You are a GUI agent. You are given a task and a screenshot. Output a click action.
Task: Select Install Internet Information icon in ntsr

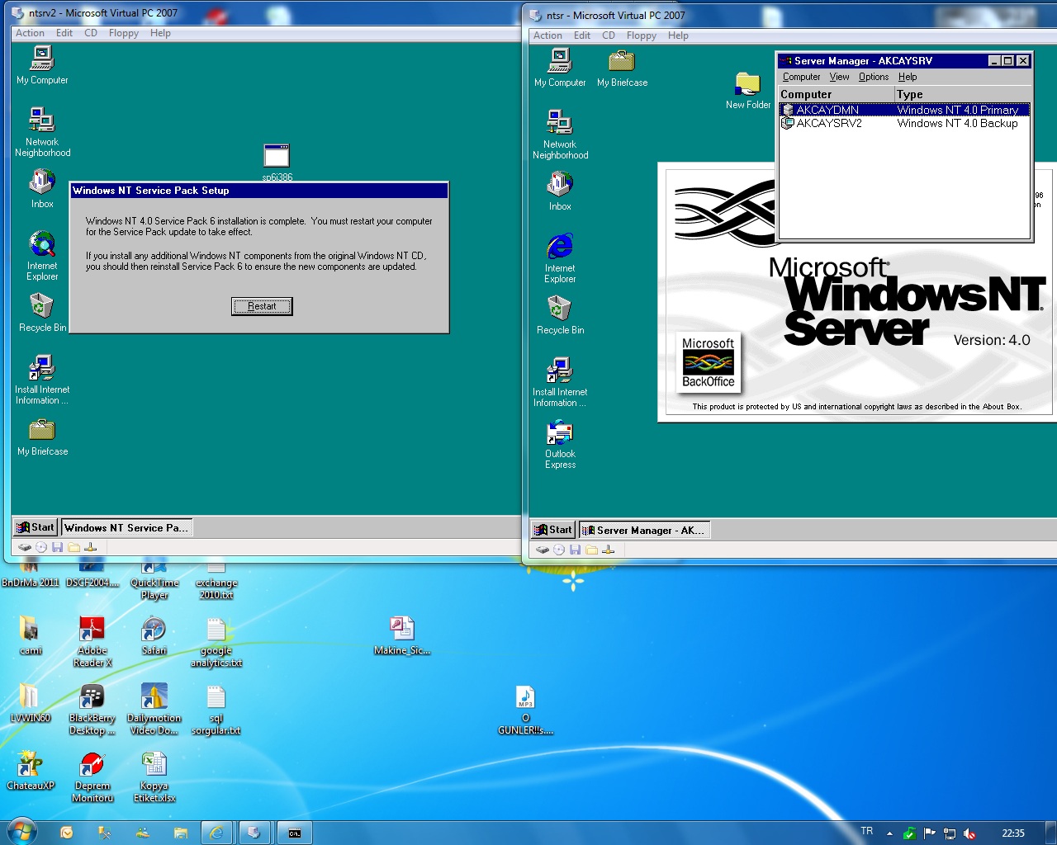coord(560,382)
